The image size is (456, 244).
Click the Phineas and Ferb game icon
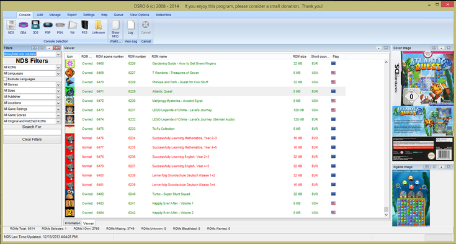pos(69,82)
